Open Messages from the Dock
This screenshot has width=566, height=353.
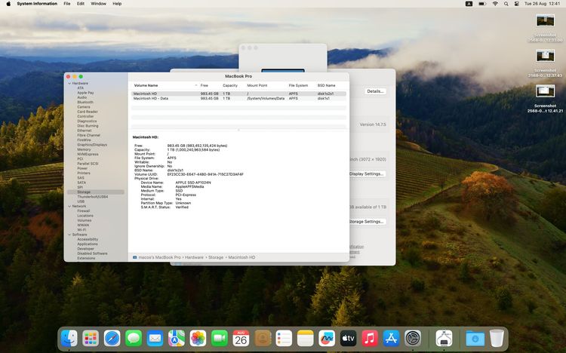point(134,339)
